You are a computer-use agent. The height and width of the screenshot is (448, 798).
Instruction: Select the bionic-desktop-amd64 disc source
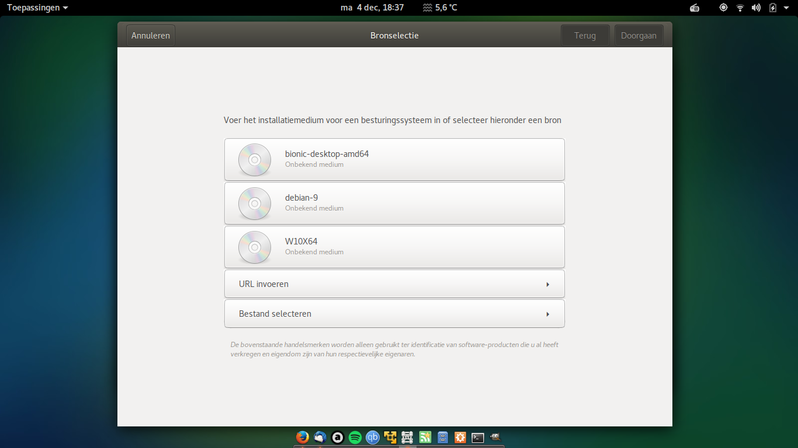click(394, 159)
